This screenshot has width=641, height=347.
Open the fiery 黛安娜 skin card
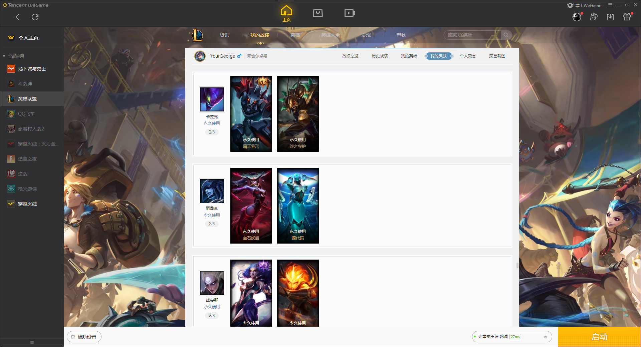click(298, 293)
